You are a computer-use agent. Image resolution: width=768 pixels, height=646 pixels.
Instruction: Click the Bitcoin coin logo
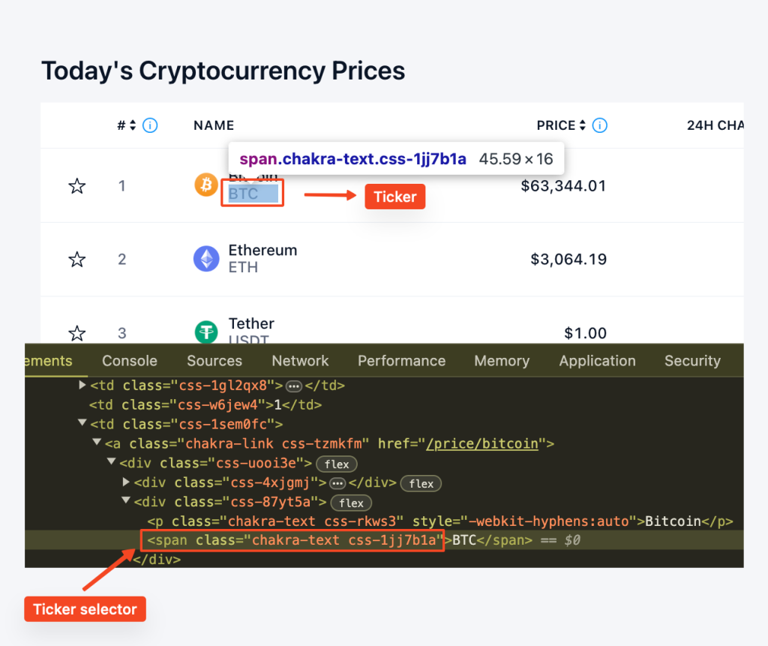coord(206,185)
